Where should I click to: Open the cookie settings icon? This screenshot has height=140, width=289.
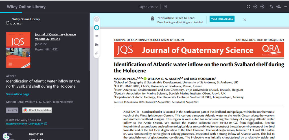pos(6,136)
